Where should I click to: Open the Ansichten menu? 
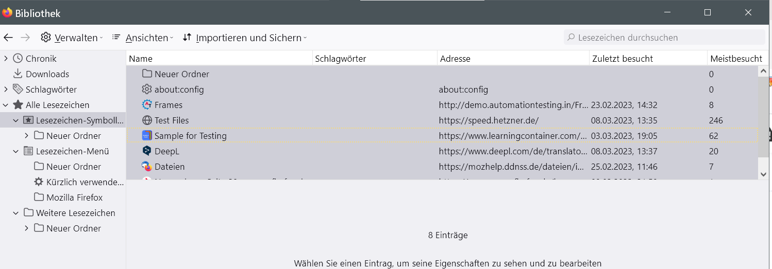click(143, 38)
